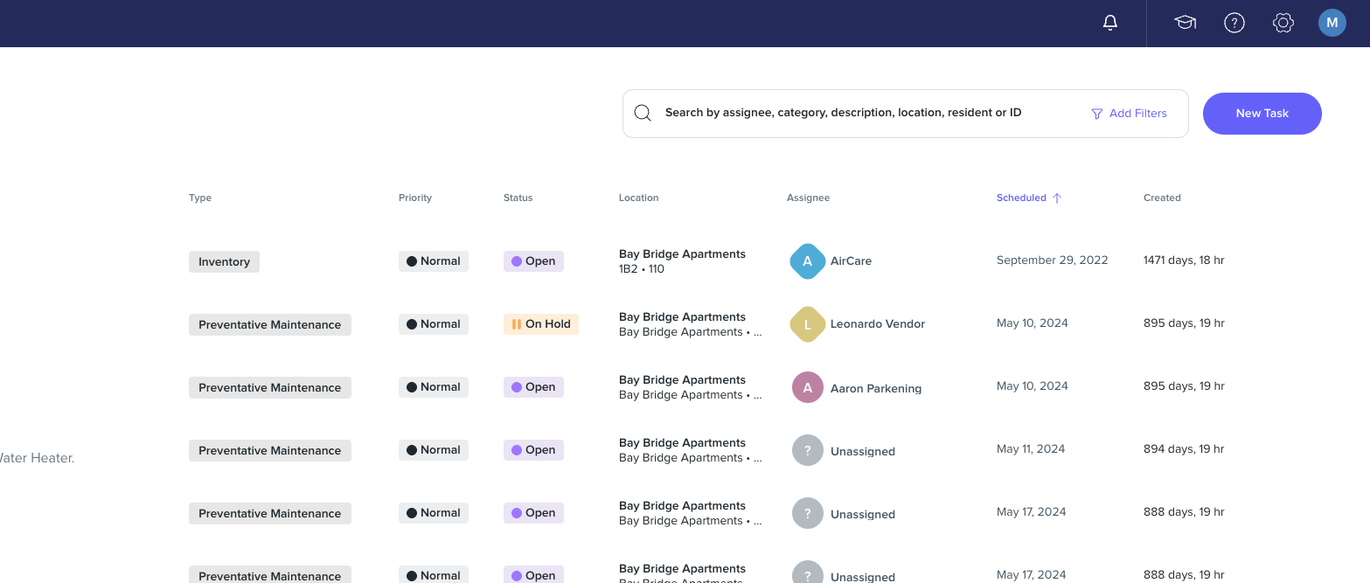Select the Inventory type tag
The height and width of the screenshot is (583, 1370).
click(224, 261)
